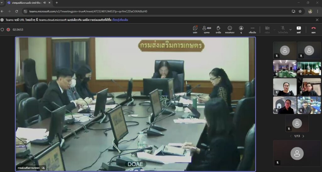322x172 pixels.
Task: Raise your hand in the meeting
Action: pyautogui.click(x=218, y=29)
